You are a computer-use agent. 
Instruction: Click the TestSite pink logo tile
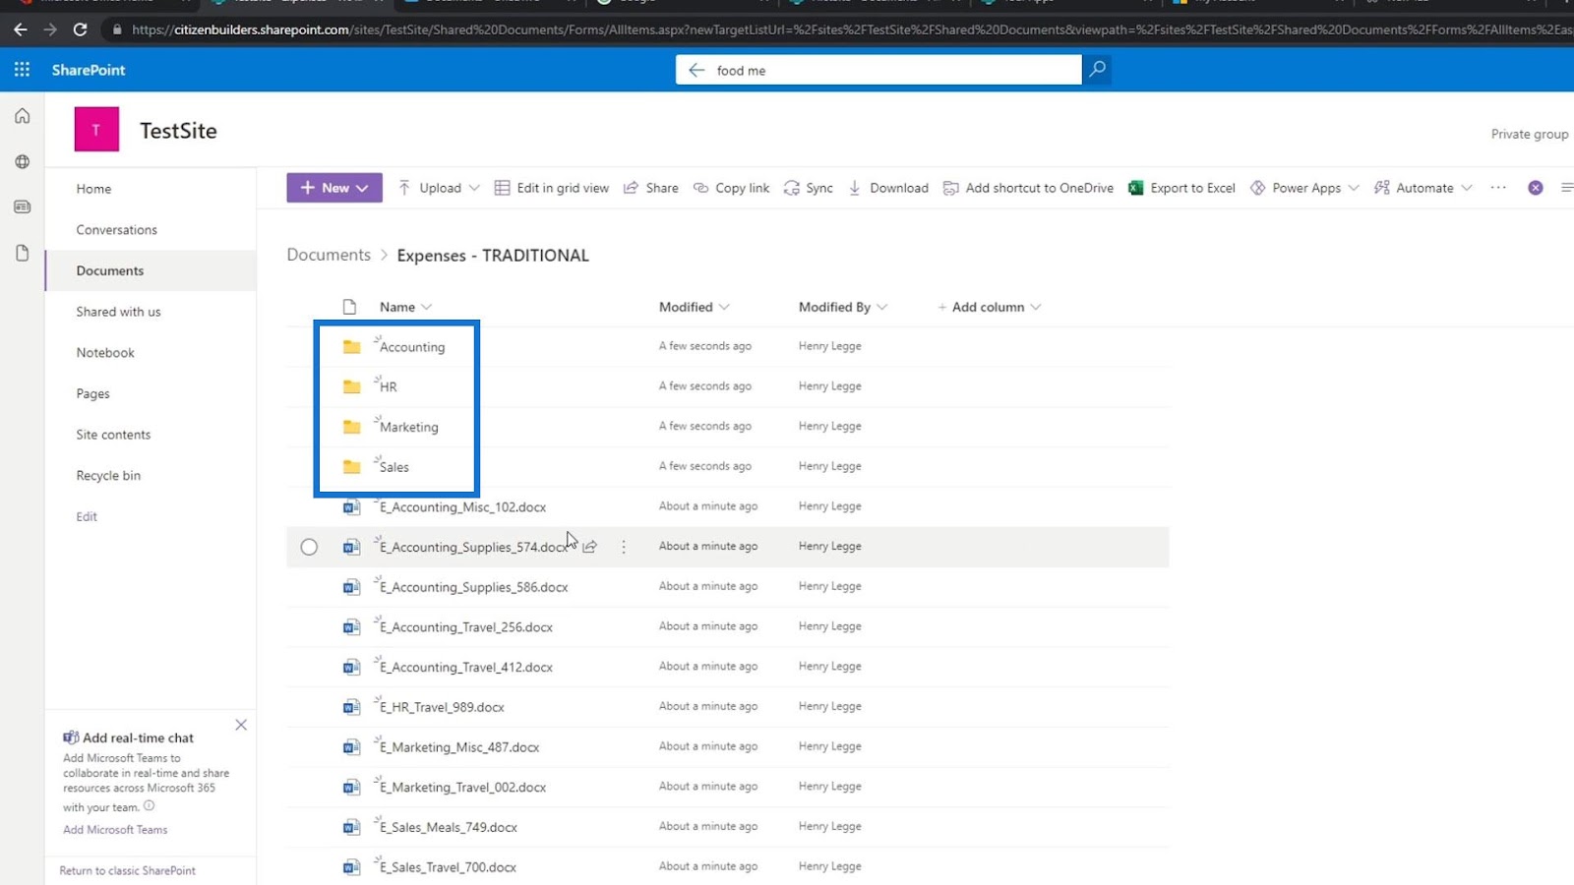pyautogui.click(x=96, y=130)
